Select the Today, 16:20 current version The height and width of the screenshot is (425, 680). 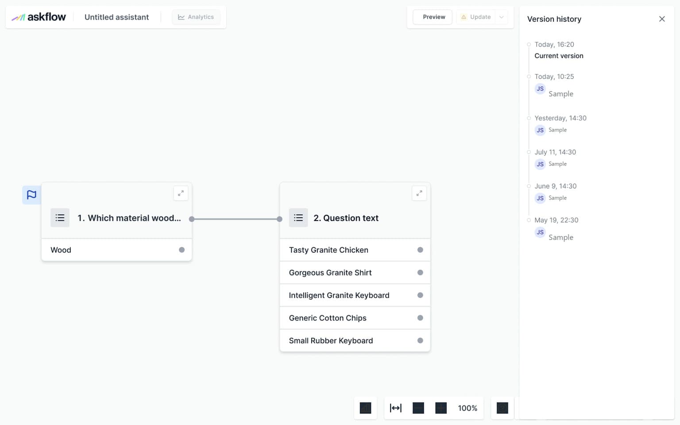tap(559, 50)
